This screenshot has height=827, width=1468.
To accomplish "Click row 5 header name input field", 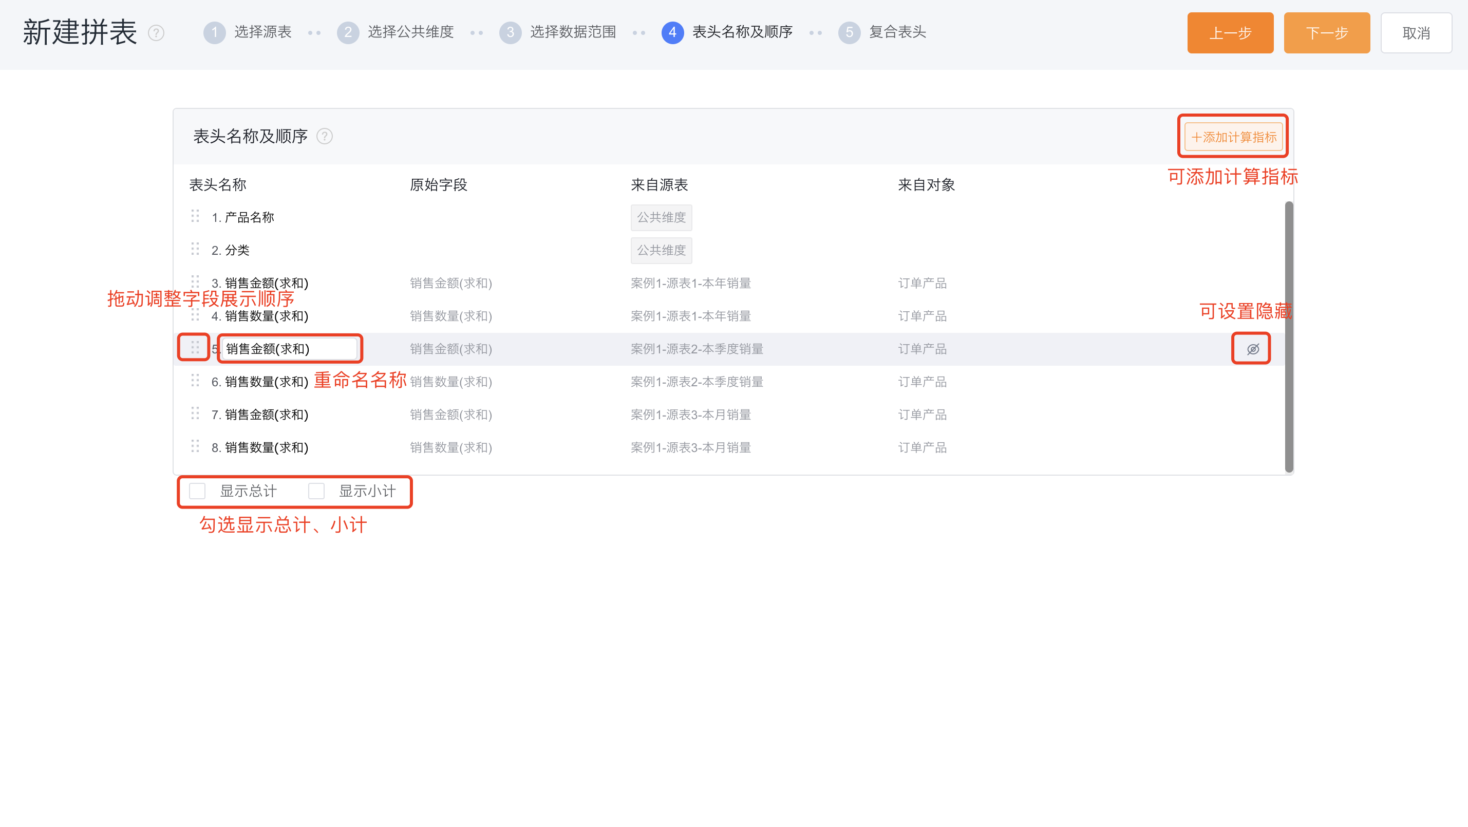I will (x=290, y=349).
